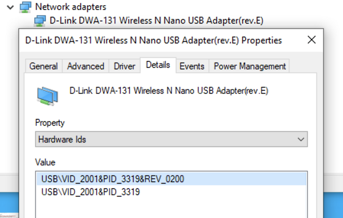View the Events tab
The height and width of the screenshot is (218, 343).
tap(192, 66)
